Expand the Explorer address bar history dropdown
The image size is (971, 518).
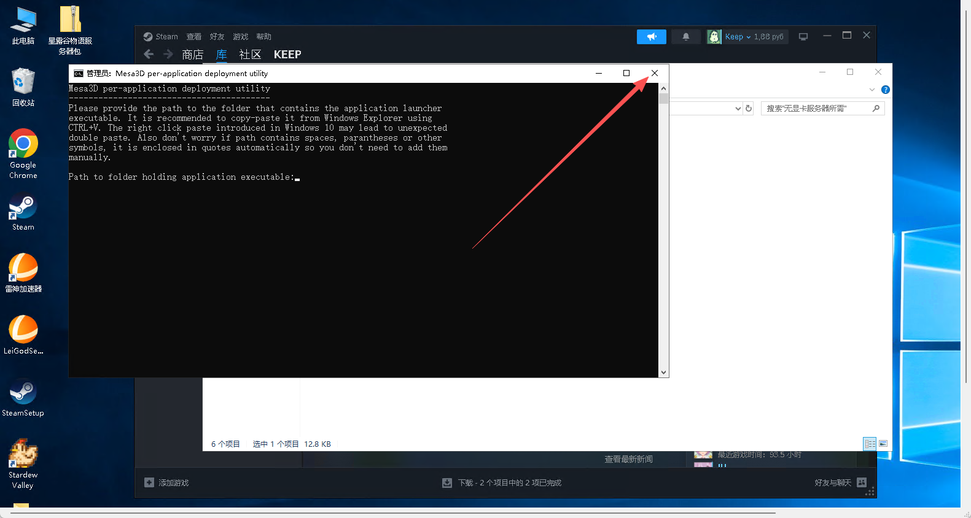[x=738, y=109]
